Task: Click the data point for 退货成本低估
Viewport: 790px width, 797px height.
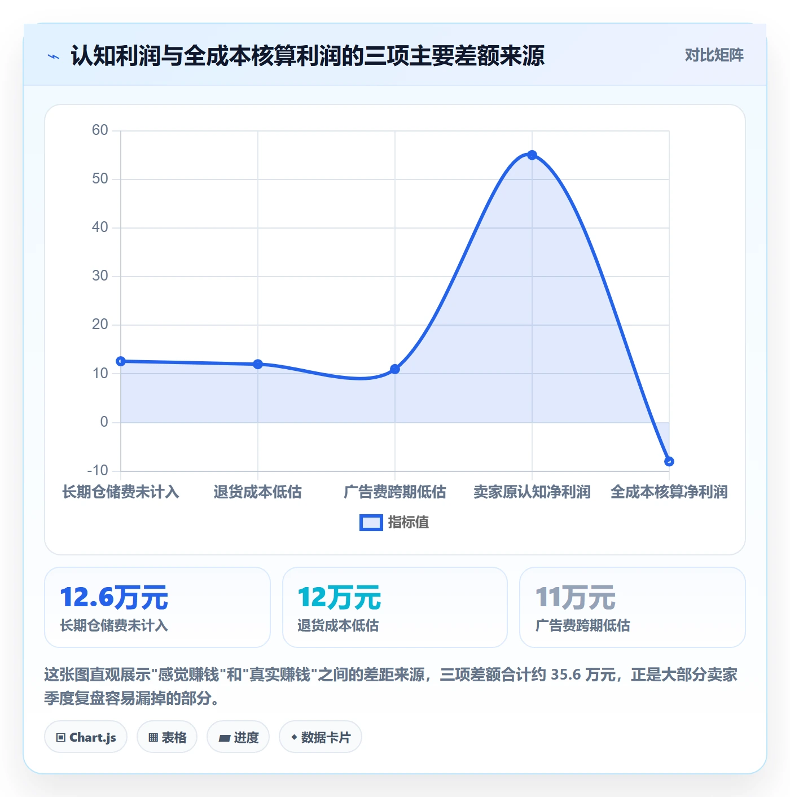Action: pyautogui.click(x=258, y=364)
